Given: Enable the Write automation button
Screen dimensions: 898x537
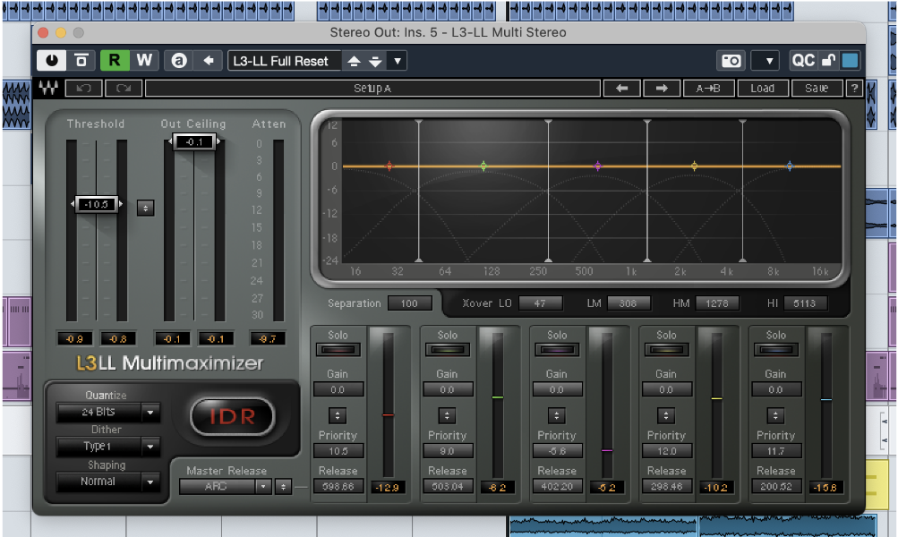Looking at the screenshot, I should (143, 61).
